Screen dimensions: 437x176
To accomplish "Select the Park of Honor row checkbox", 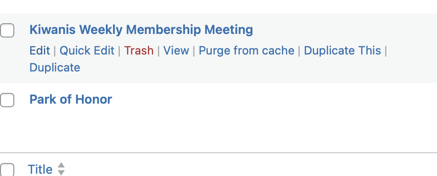I will (x=7, y=100).
